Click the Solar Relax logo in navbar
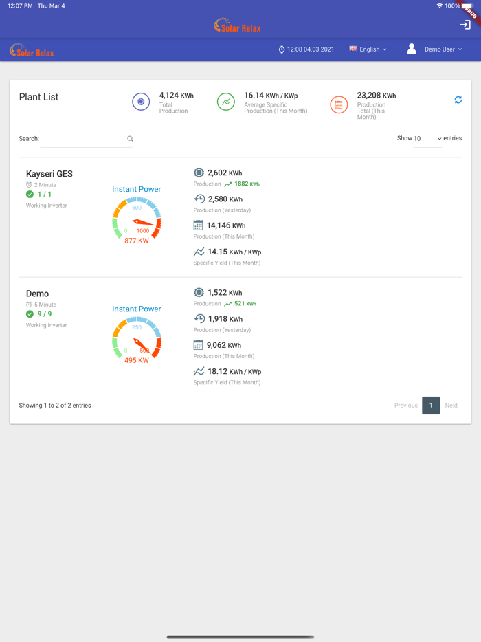The height and width of the screenshot is (642, 481). 32,50
